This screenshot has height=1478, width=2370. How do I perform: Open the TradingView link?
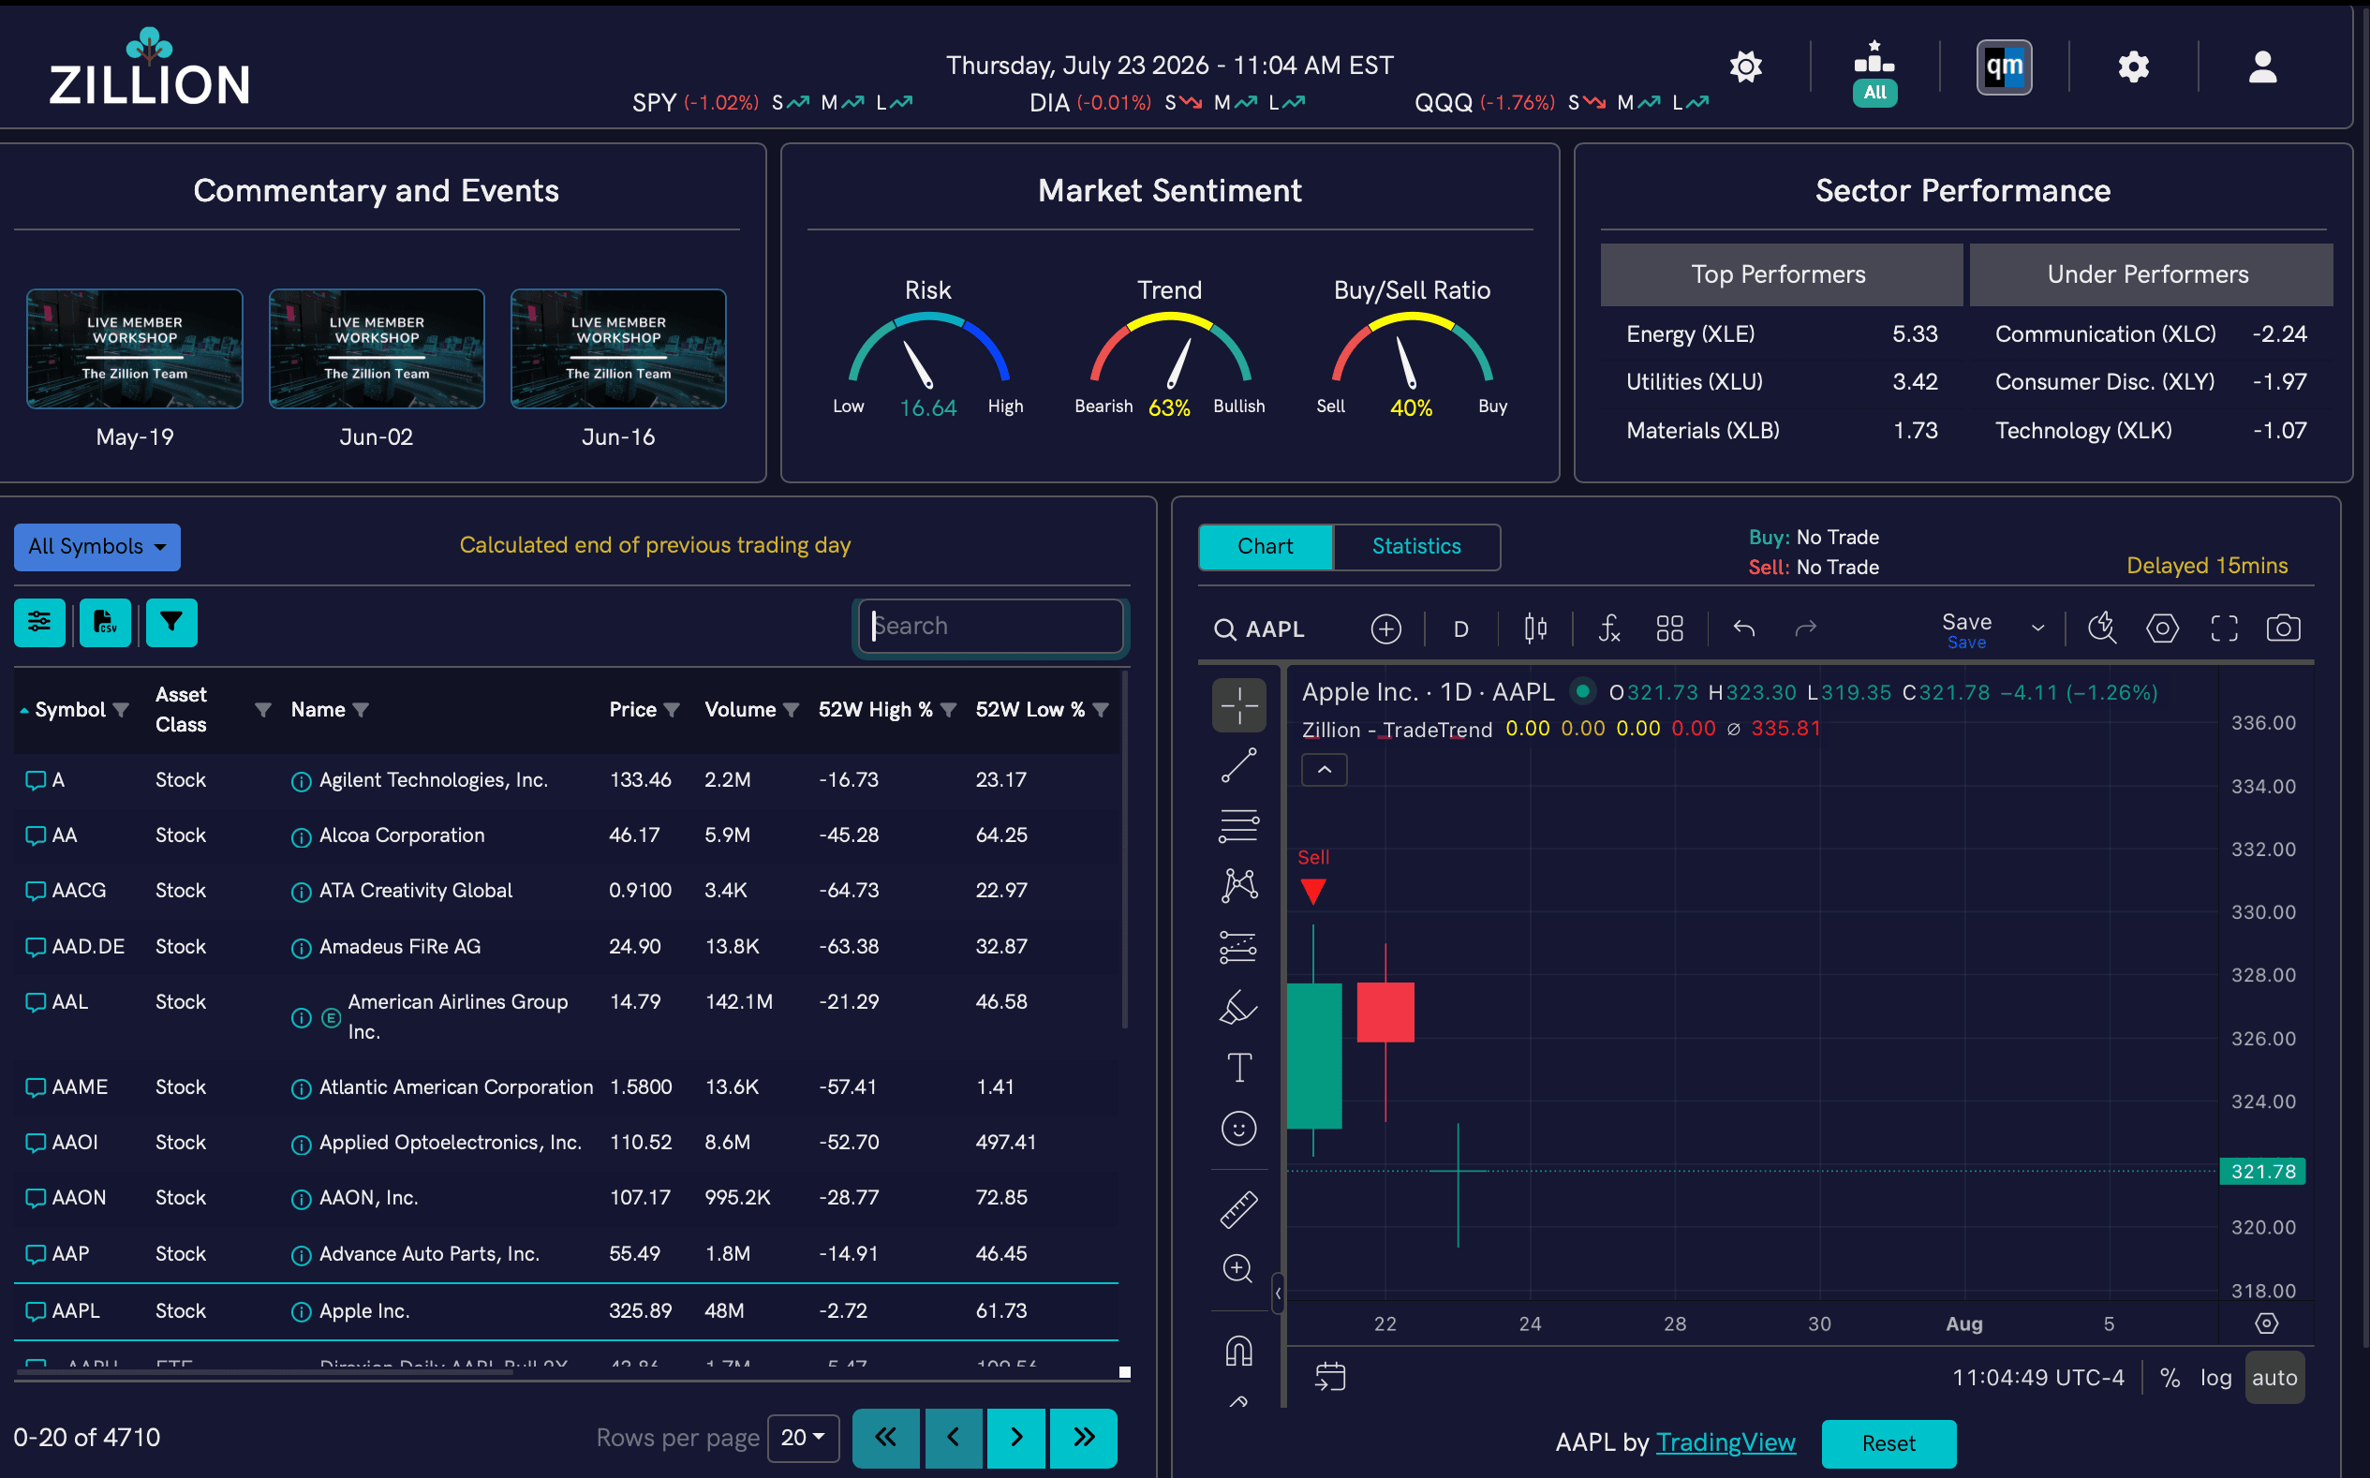[1726, 1441]
